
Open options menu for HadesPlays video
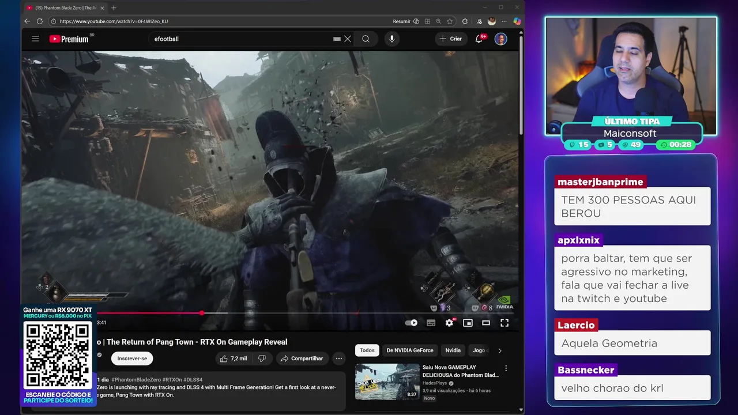(506, 368)
